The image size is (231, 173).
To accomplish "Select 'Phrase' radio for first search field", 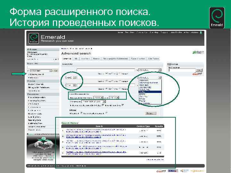I will pos(120,73).
